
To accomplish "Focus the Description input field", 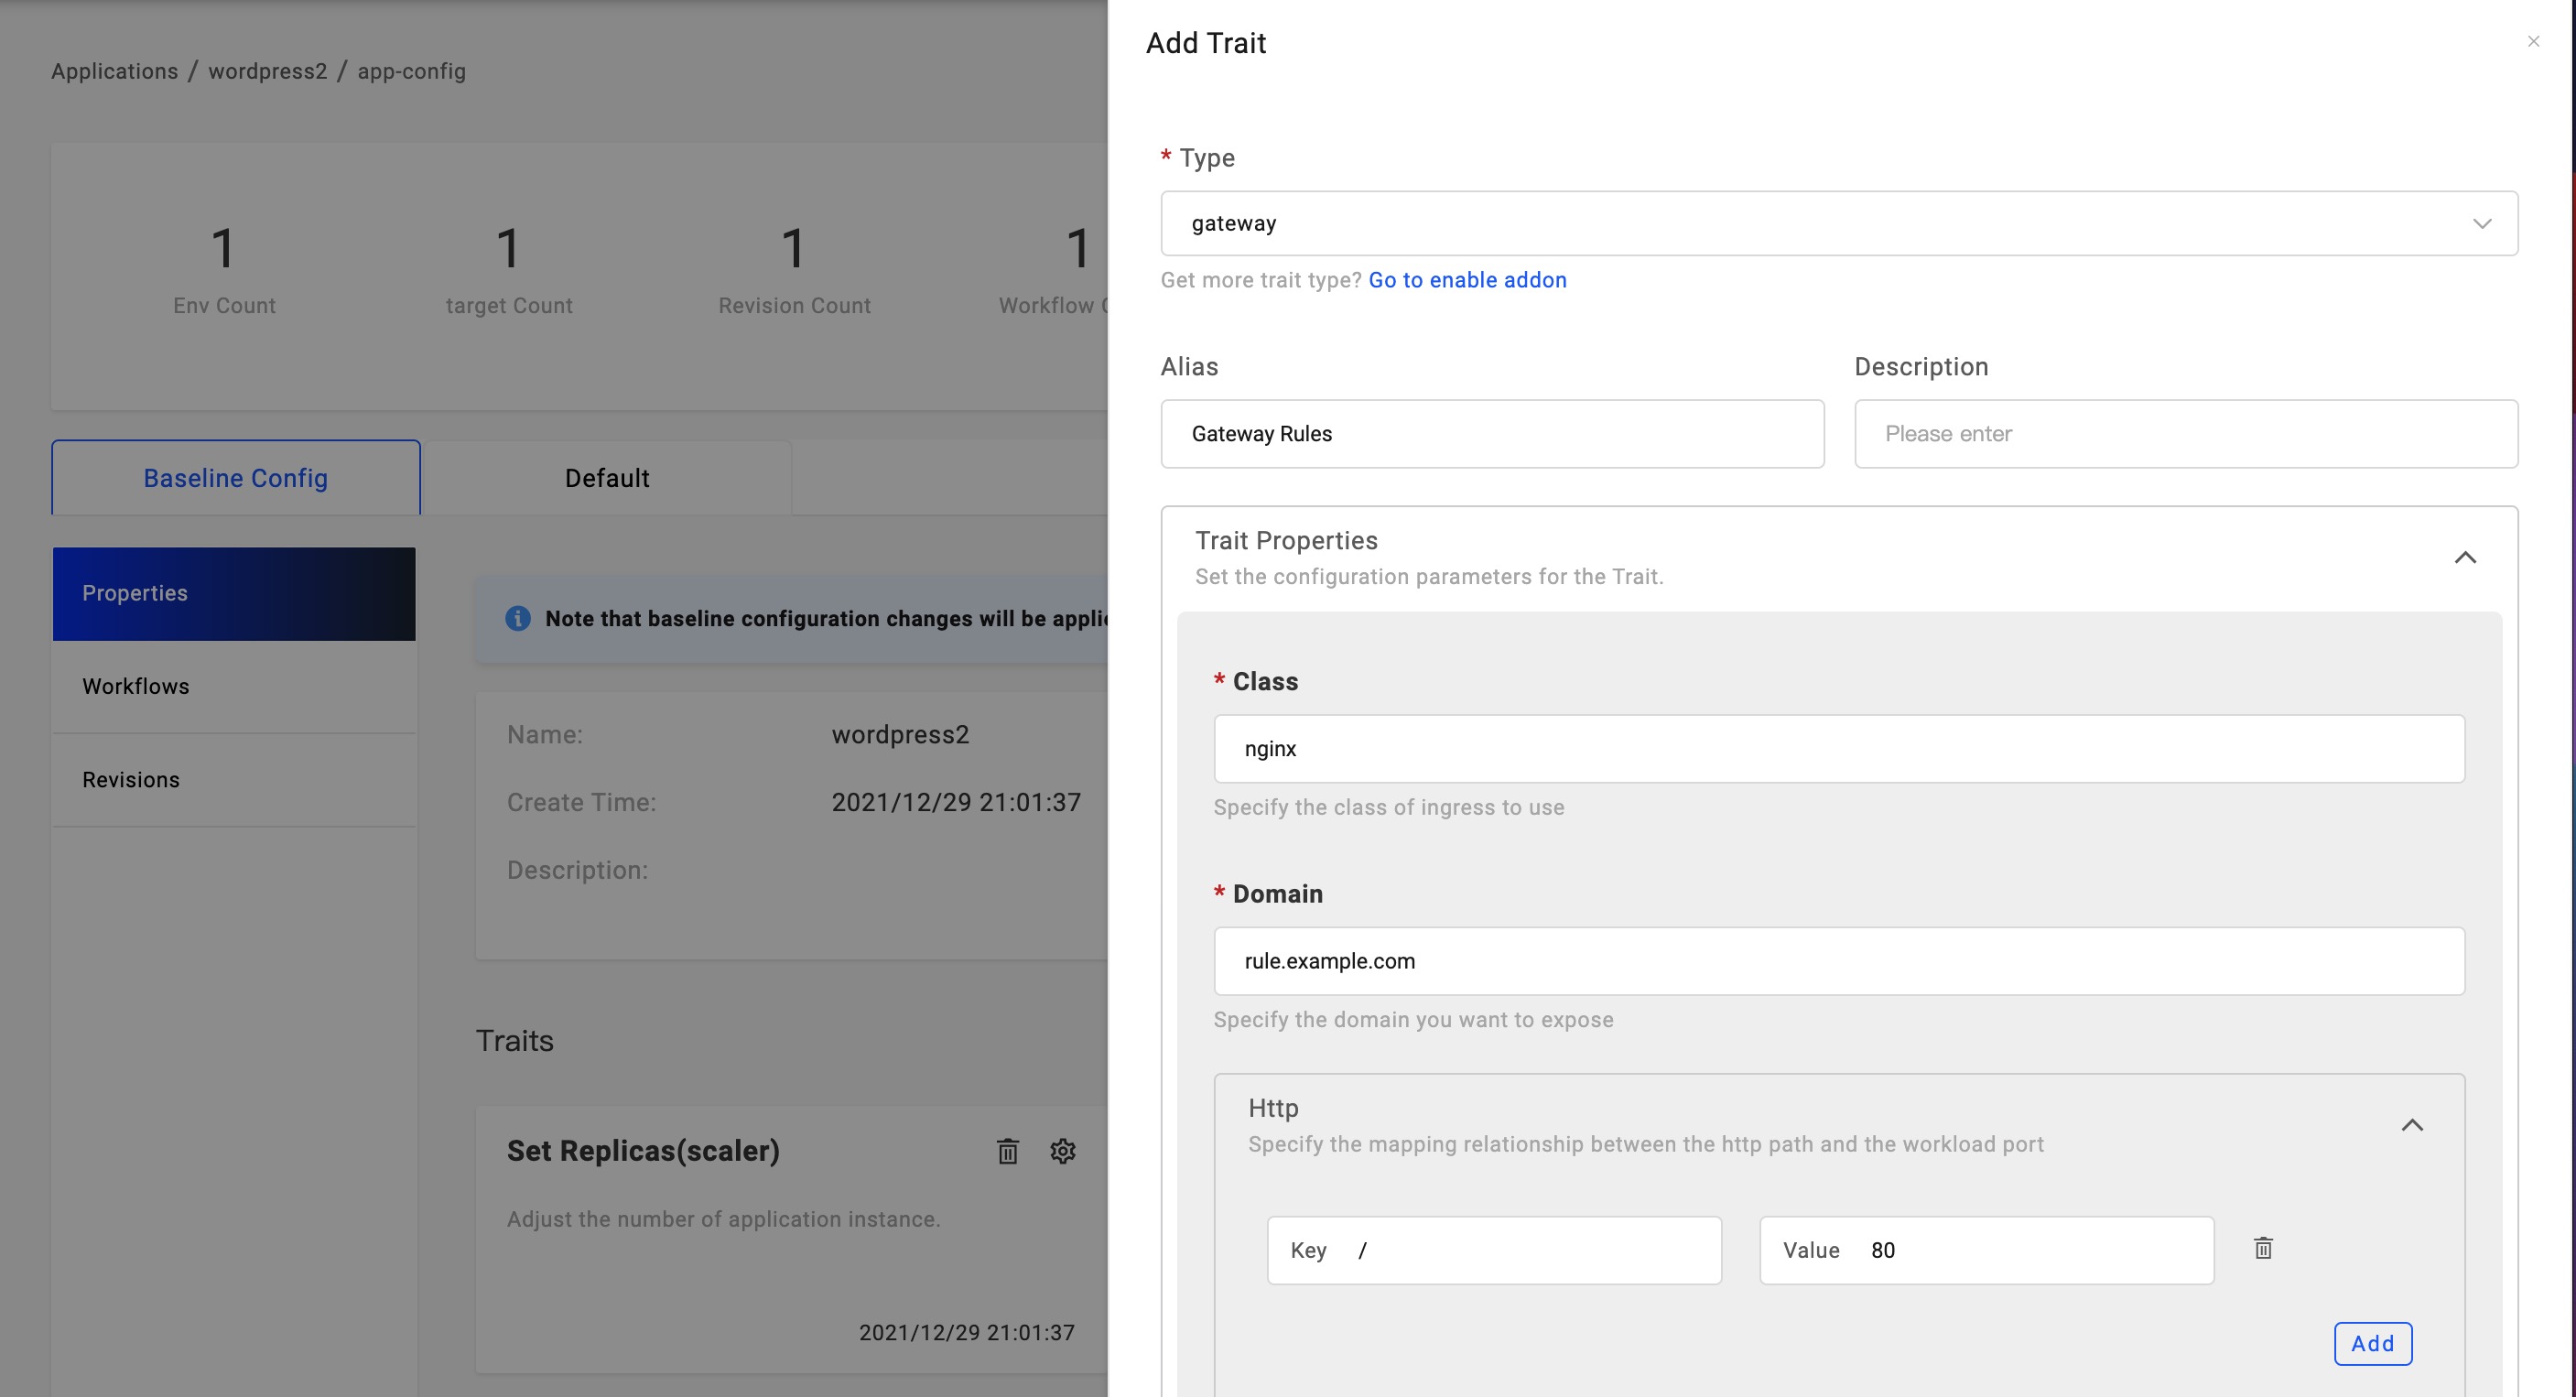I will pyautogui.click(x=2185, y=434).
